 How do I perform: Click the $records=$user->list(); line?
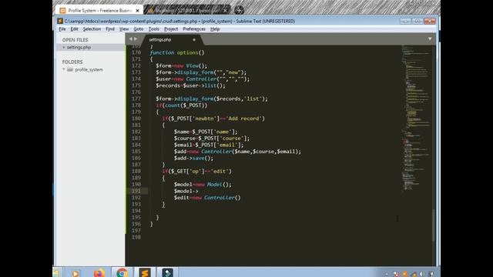point(190,85)
